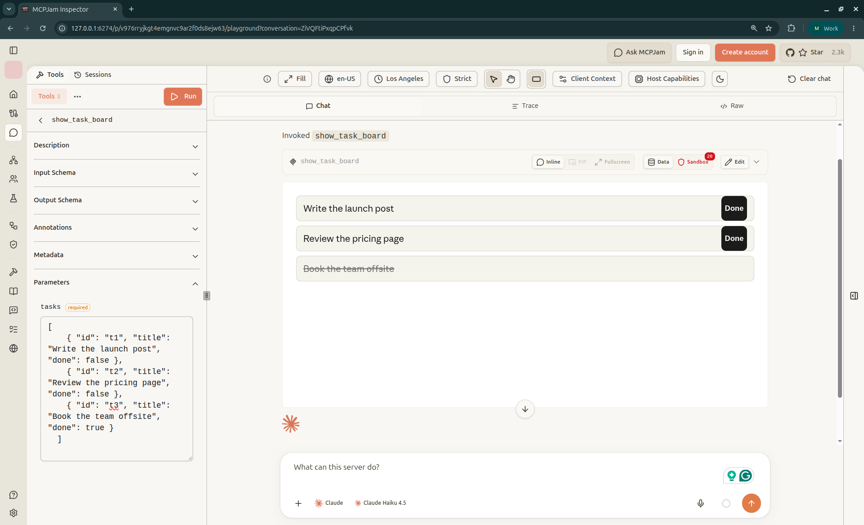
Task: Select the hand touch mode icon
Action: pos(511,79)
